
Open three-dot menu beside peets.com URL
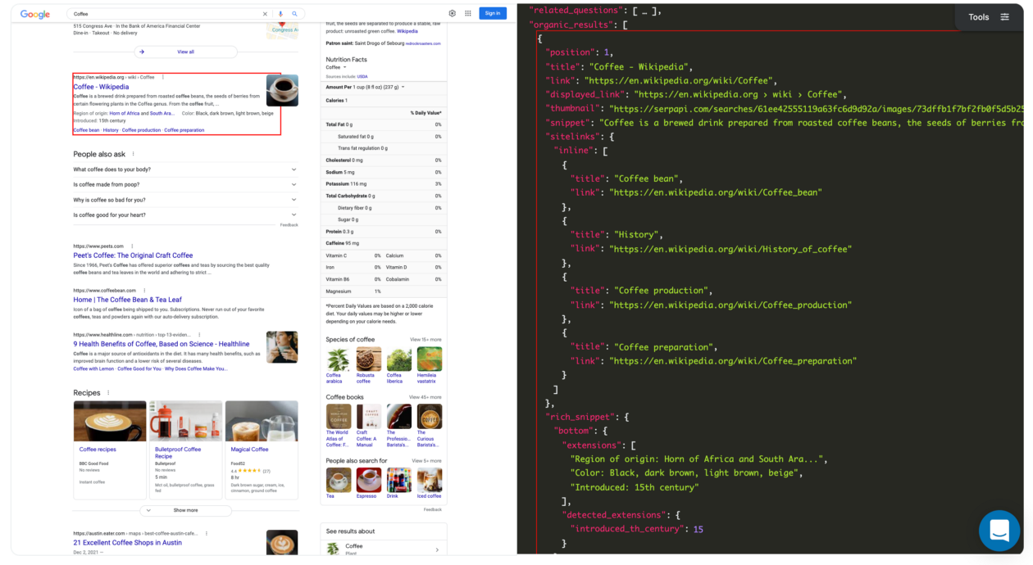(132, 246)
